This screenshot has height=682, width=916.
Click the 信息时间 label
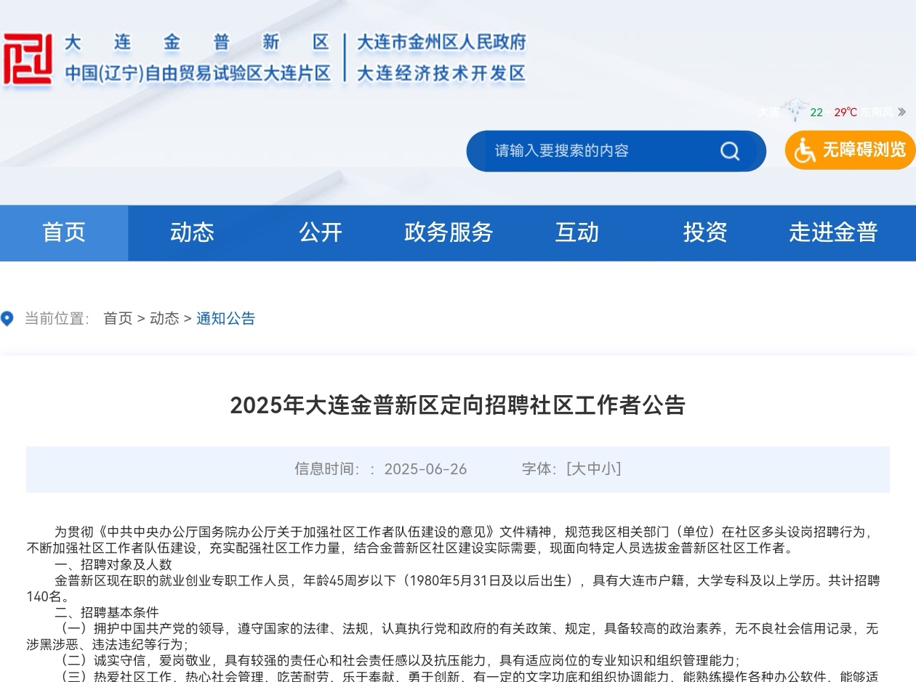click(x=327, y=469)
